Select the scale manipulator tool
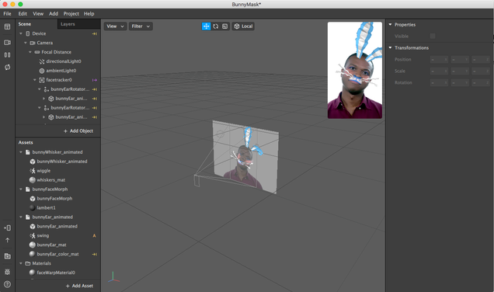Image resolution: width=494 pixels, height=292 pixels. click(224, 26)
